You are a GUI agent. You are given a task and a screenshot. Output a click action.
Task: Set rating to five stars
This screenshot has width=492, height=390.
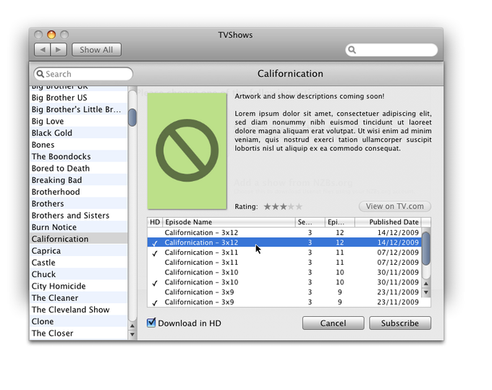pos(299,206)
